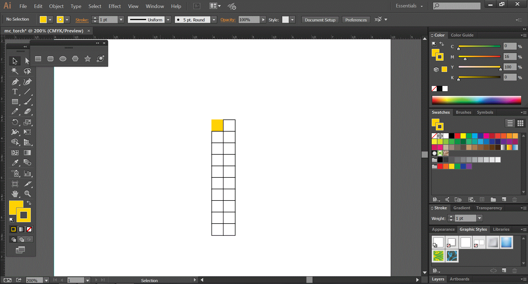Viewport: 528px width, 284px height.
Task: Open Stroke panel weight dropdown
Action: [x=480, y=218]
